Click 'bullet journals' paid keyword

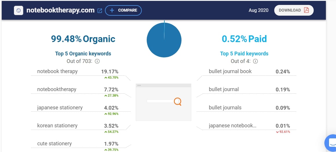click(225, 108)
